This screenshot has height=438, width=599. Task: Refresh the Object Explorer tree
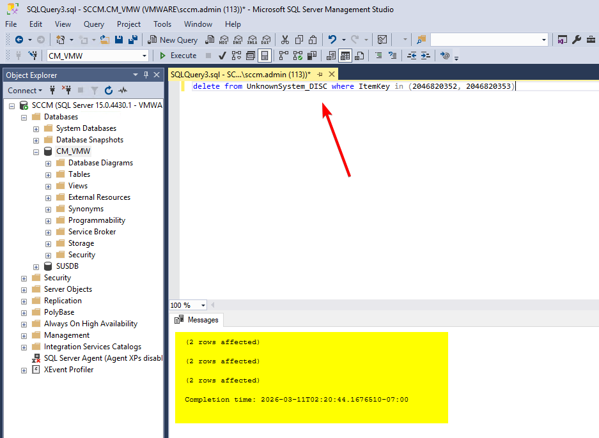click(x=108, y=91)
